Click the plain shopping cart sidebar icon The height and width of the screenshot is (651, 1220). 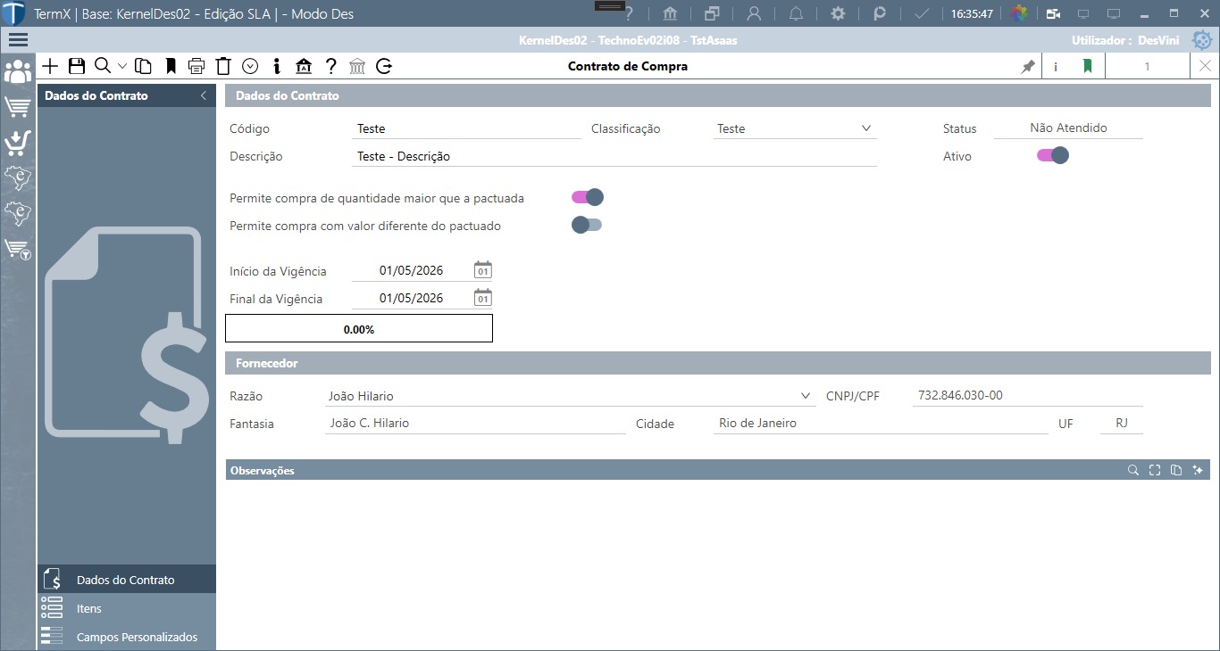point(18,107)
